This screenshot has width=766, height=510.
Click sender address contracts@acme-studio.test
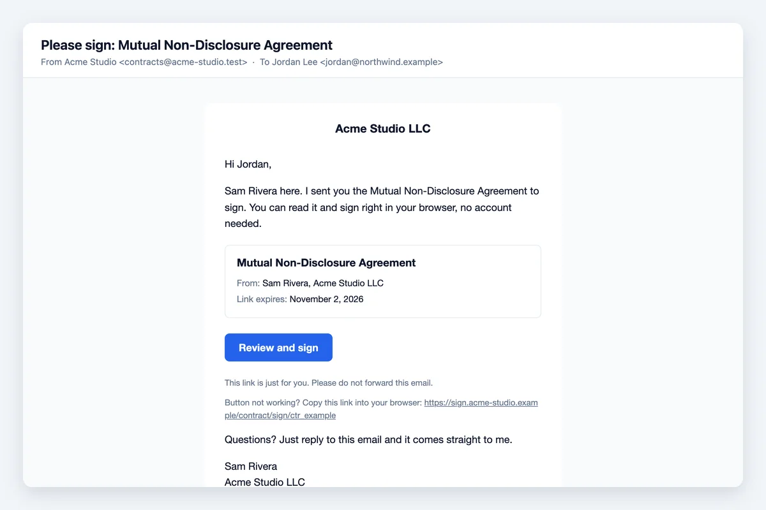pos(183,62)
